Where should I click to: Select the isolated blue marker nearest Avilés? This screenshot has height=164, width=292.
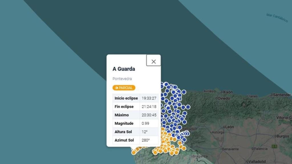[x=184, y=92]
